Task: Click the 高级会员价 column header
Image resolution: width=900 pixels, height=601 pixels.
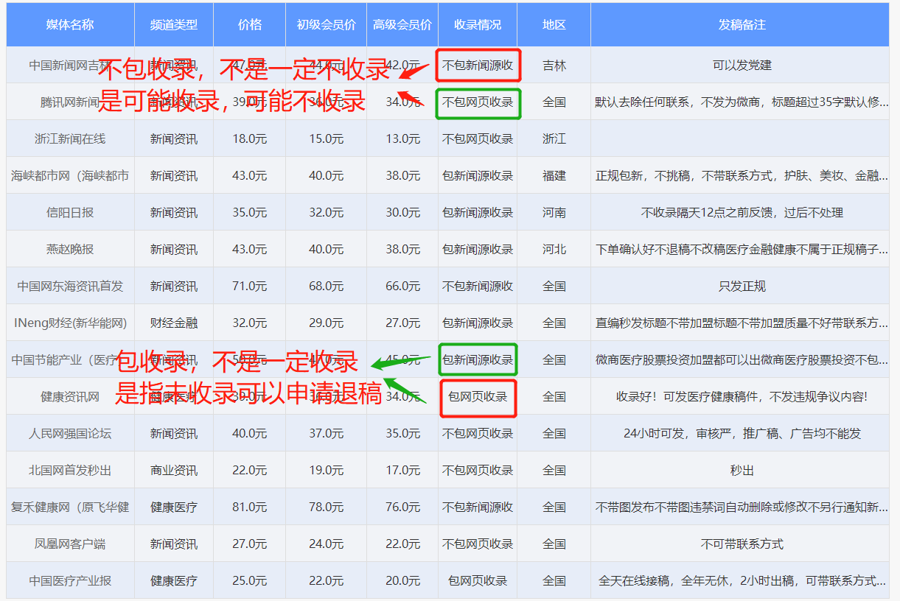Action: [402, 24]
